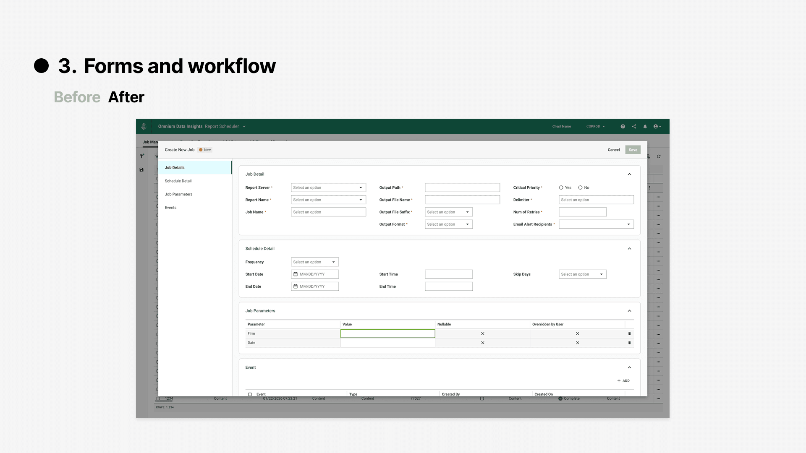Click the orange New status badge
Viewport: 806px width, 453px height.
pos(205,150)
